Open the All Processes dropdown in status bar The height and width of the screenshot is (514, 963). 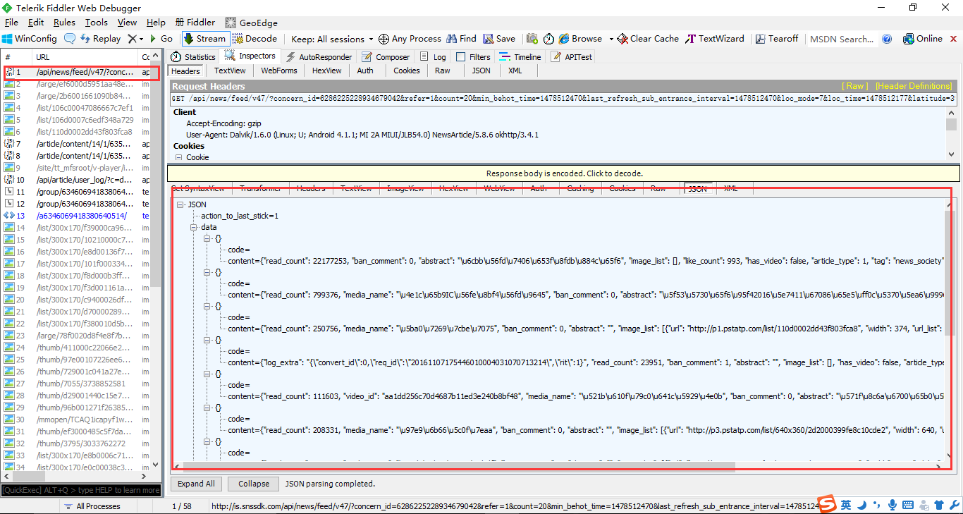tap(97, 506)
